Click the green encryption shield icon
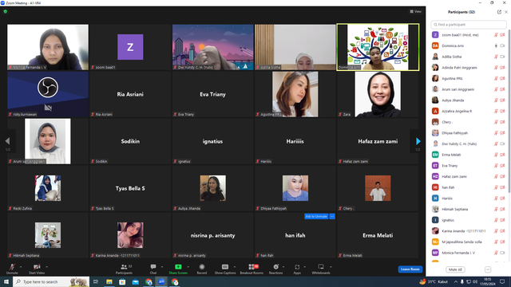Viewport: 511px width, 287px height. pyautogui.click(x=6, y=11)
